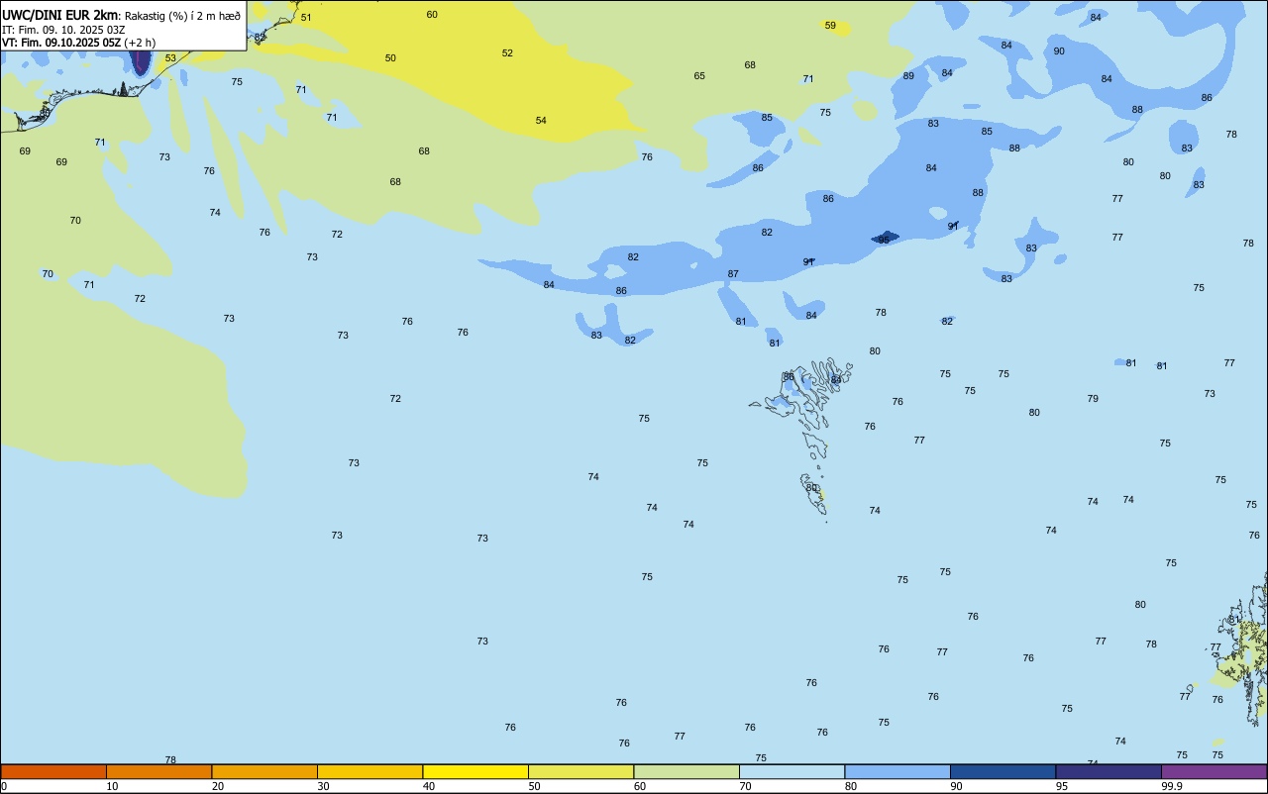Select the 30–40 gold legend swatch

370,771
